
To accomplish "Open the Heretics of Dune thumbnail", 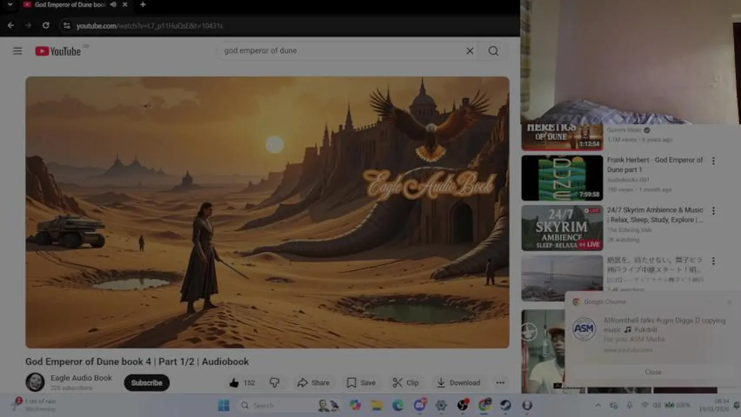I will coord(562,137).
